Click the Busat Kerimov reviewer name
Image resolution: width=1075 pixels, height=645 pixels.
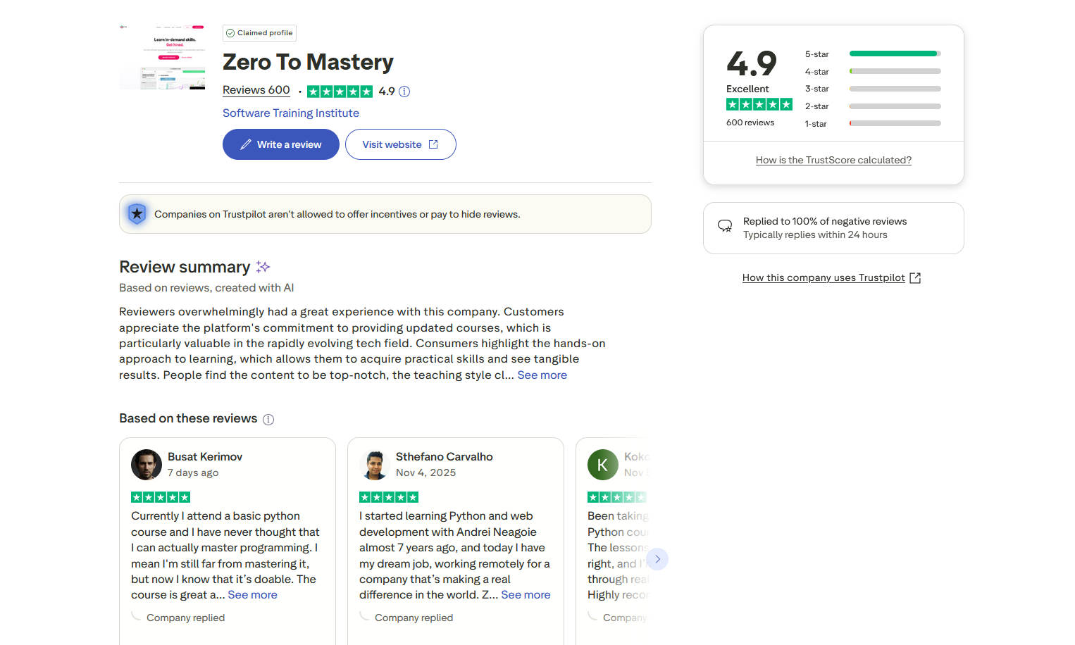pyautogui.click(x=205, y=457)
